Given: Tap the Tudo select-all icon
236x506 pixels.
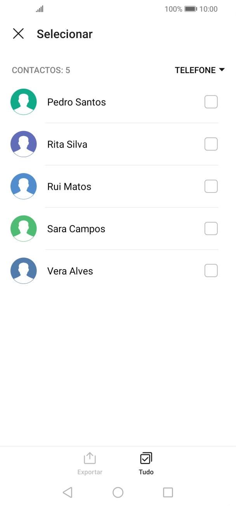Looking at the screenshot, I should pyautogui.click(x=146, y=459).
